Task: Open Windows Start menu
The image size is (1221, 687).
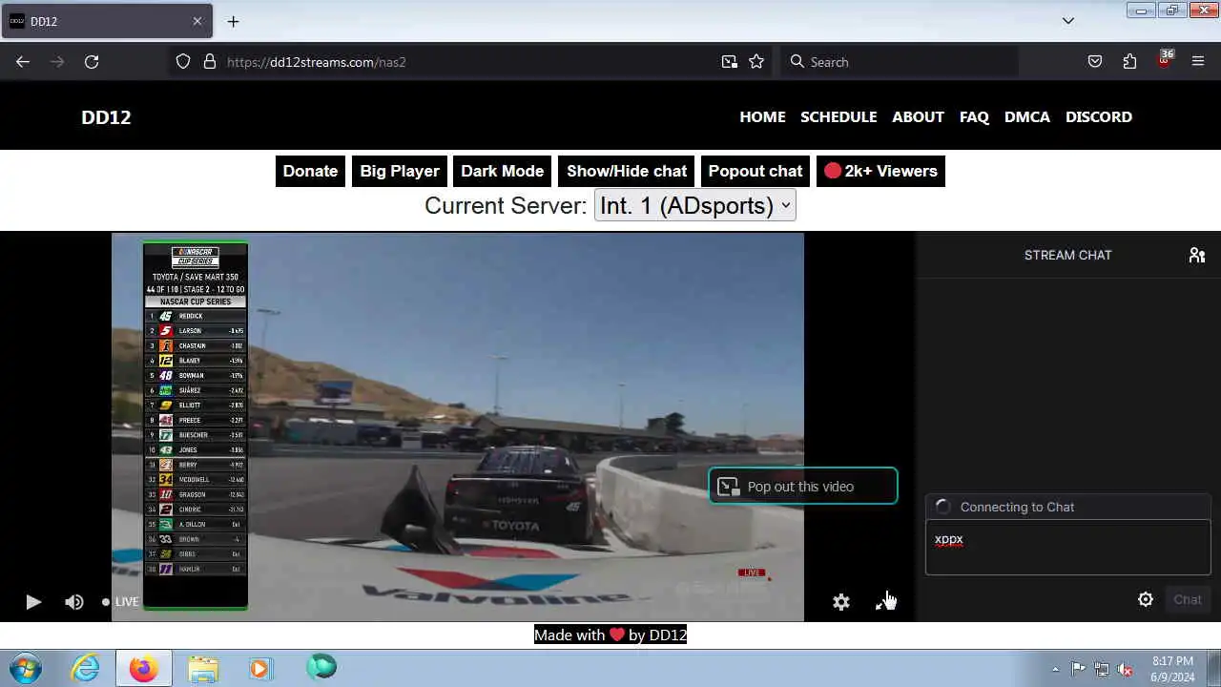Action: click(26, 668)
